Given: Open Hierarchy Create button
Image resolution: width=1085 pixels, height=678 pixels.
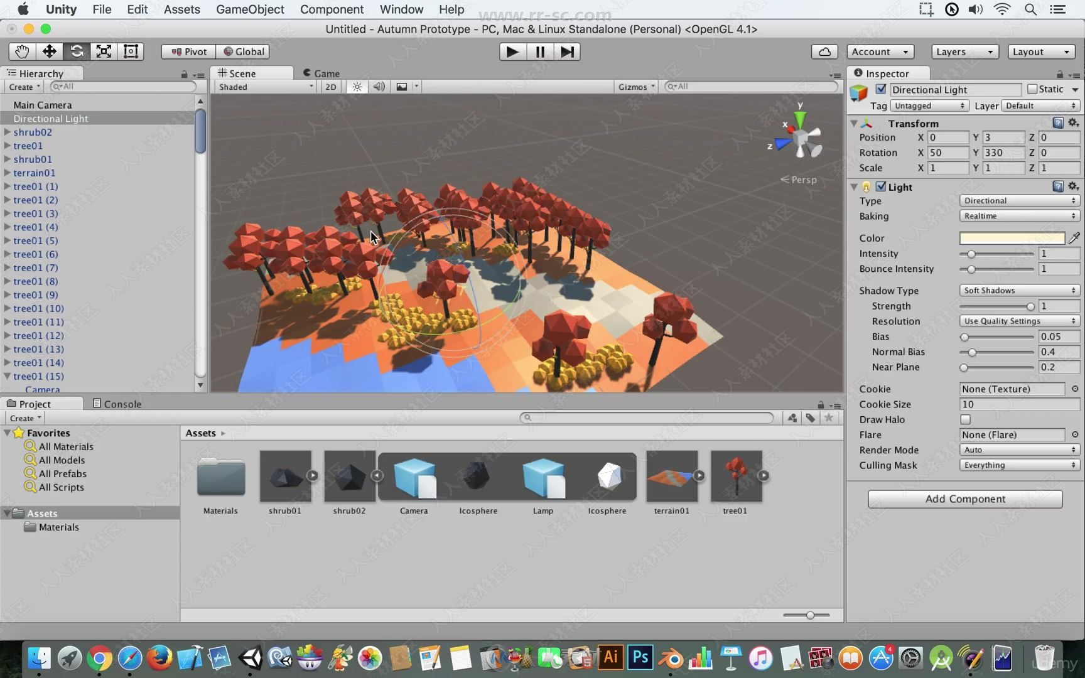Looking at the screenshot, I should pyautogui.click(x=24, y=87).
